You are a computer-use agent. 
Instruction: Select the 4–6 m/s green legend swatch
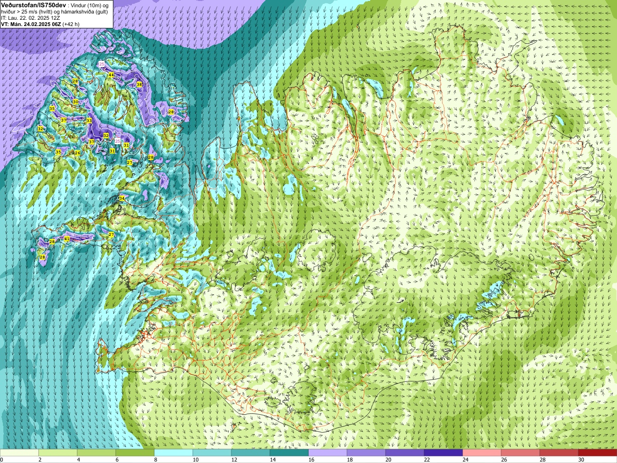(96, 453)
